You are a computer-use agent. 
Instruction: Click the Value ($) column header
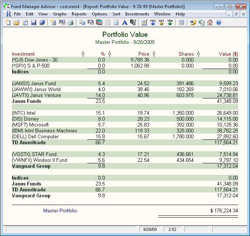coord(228,54)
